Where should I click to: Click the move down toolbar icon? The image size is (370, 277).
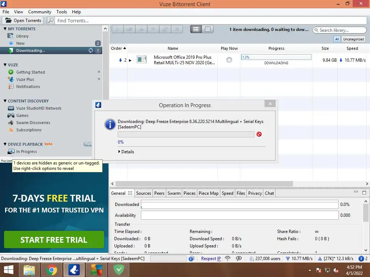(x=153, y=29)
